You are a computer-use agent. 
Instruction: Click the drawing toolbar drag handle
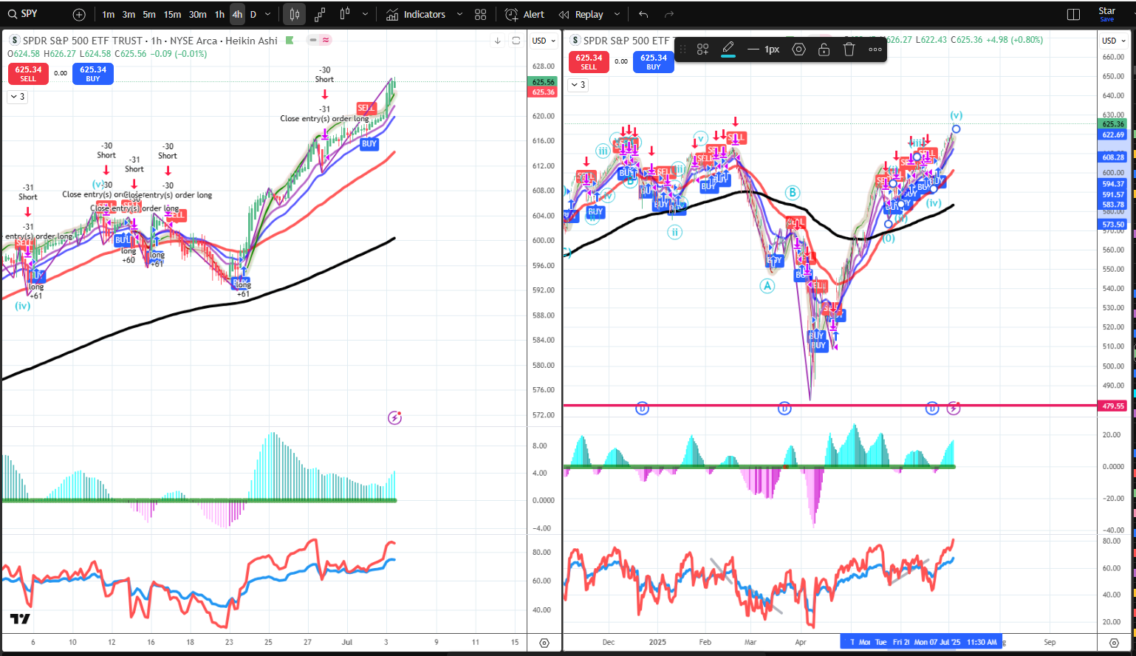click(683, 49)
